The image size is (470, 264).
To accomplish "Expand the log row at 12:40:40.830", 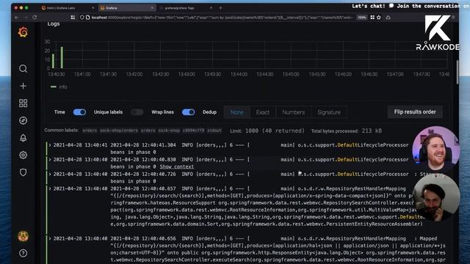I will click(x=50, y=160).
